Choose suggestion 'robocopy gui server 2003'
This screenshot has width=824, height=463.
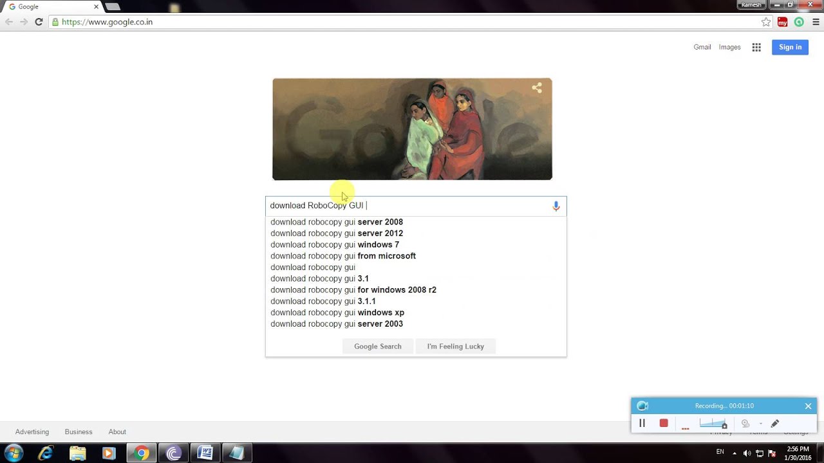416,324
